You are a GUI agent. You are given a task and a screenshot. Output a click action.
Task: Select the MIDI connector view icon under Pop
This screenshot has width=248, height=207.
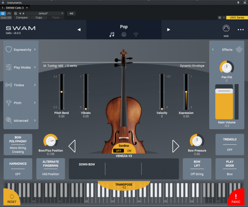(x=124, y=34)
